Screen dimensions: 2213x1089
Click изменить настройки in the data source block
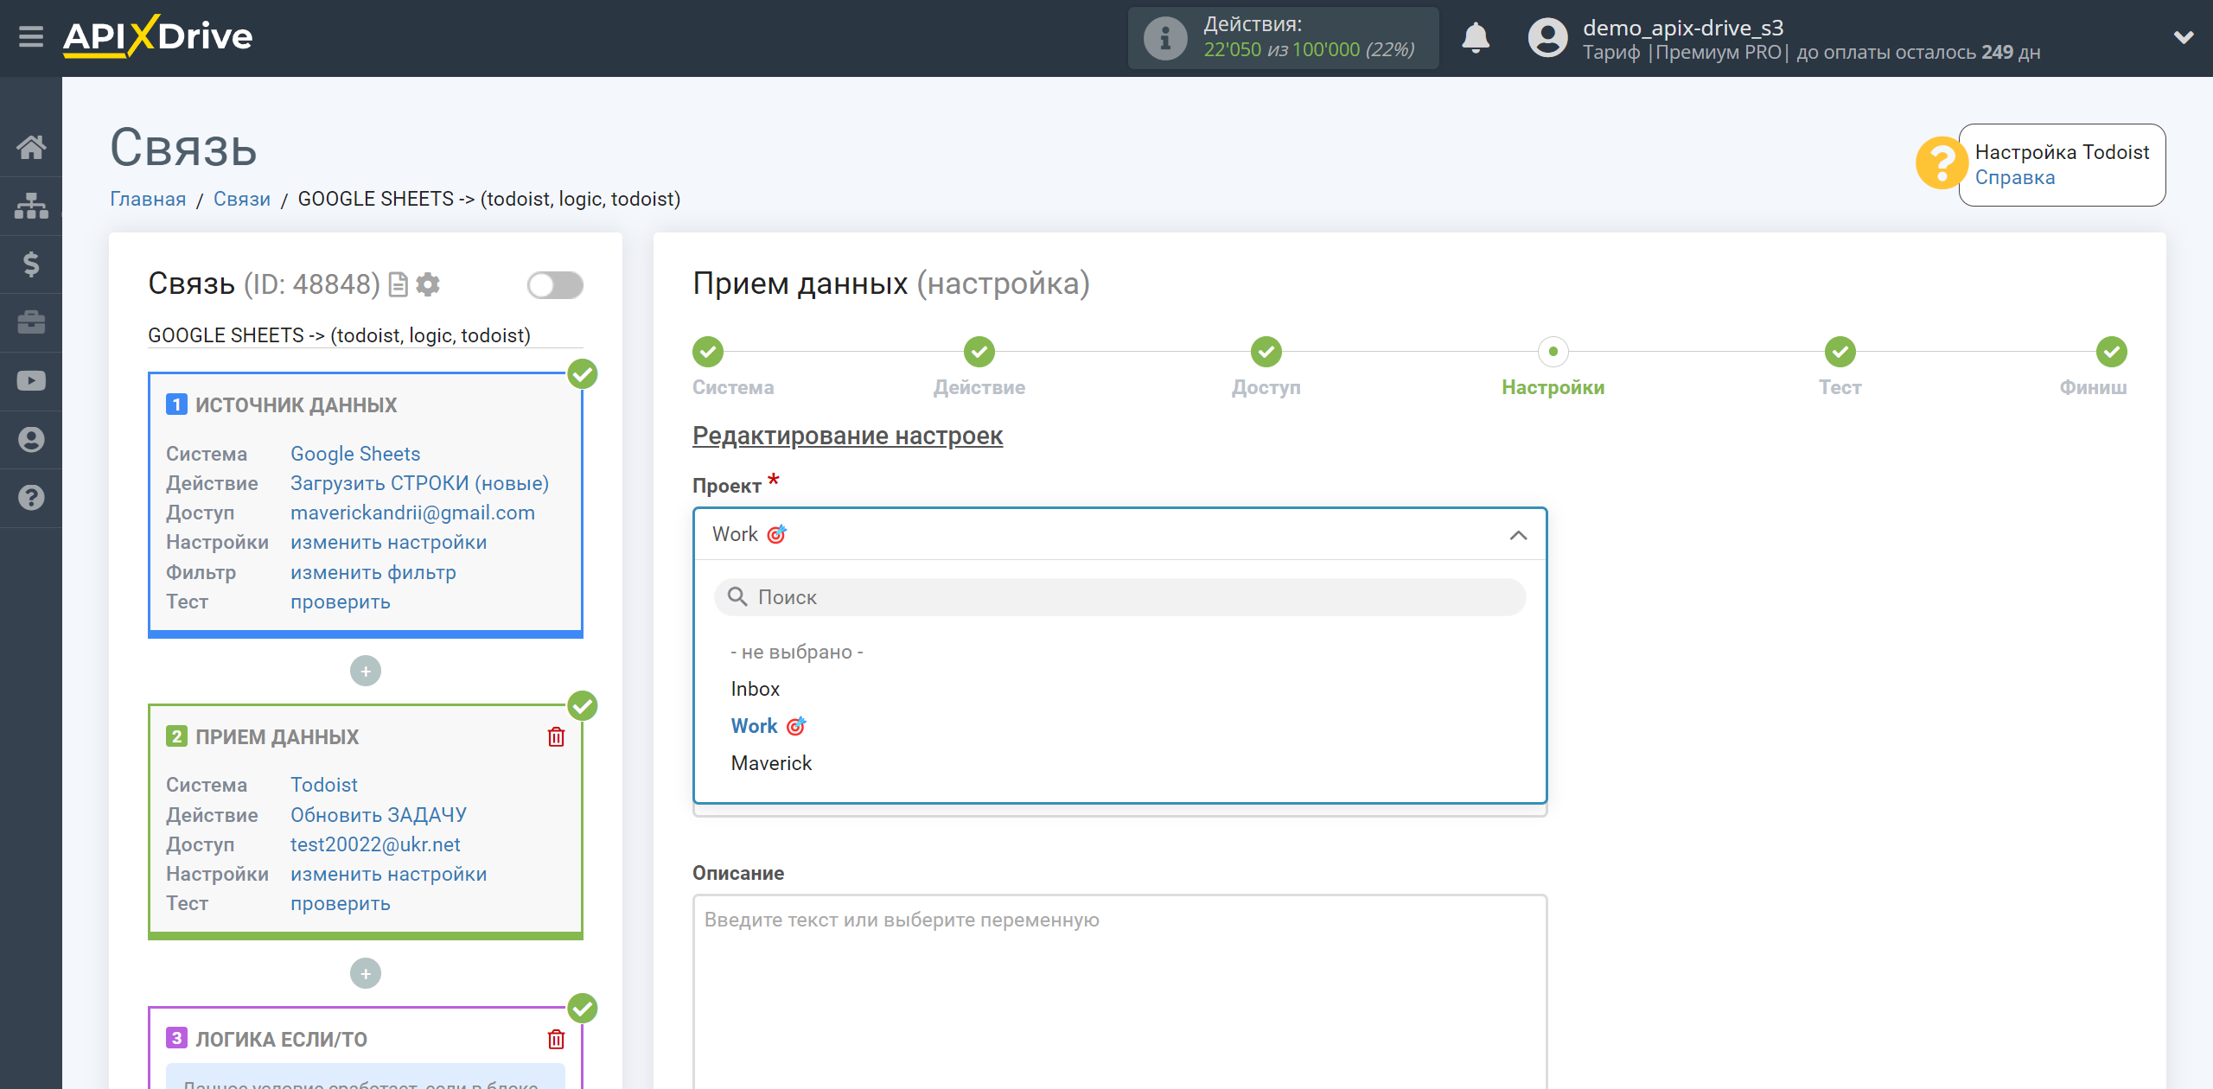click(389, 542)
